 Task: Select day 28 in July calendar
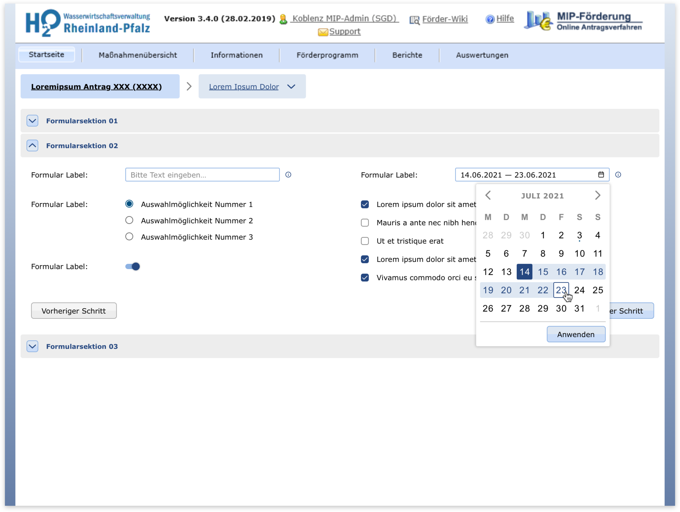(x=524, y=308)
